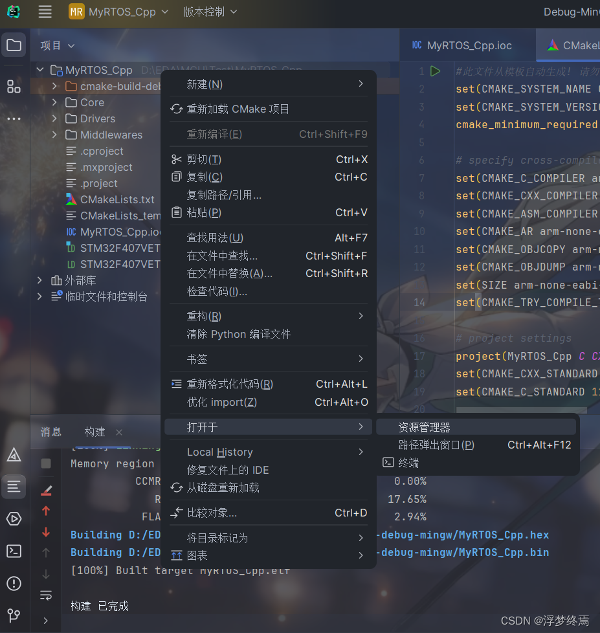
Task: Stop the build with the stop square
Action: pos(46,463)
